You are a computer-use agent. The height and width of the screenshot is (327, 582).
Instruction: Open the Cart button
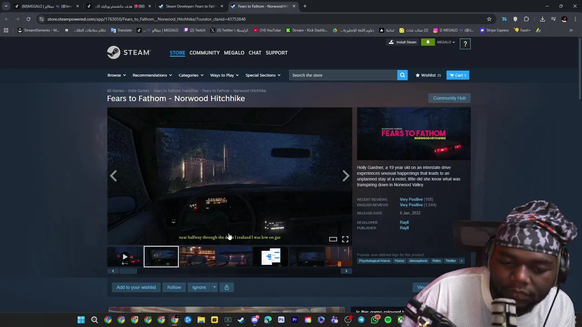458,75
